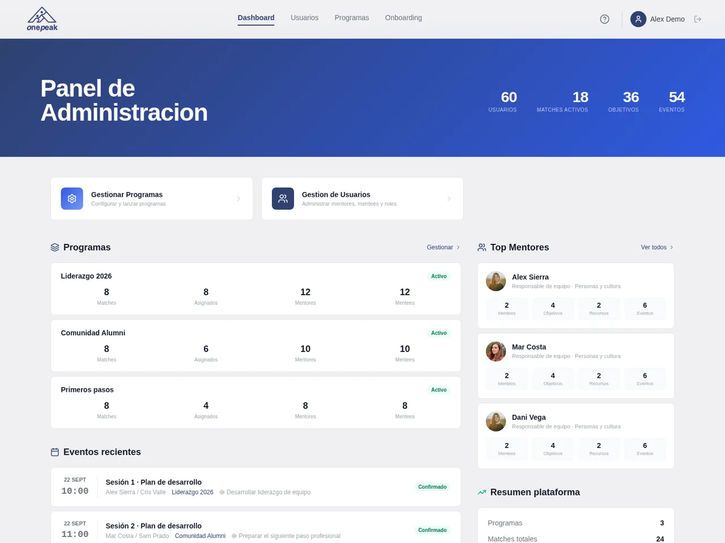Click the 60 Usuarios statistic
The image size is (725, 543).
point(502,101)
